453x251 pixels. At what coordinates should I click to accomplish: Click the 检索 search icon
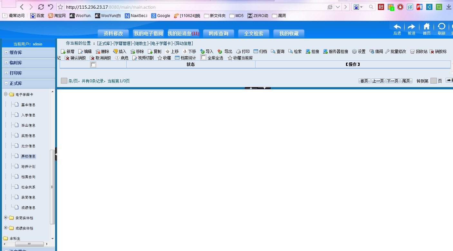[x=291, y=51]
